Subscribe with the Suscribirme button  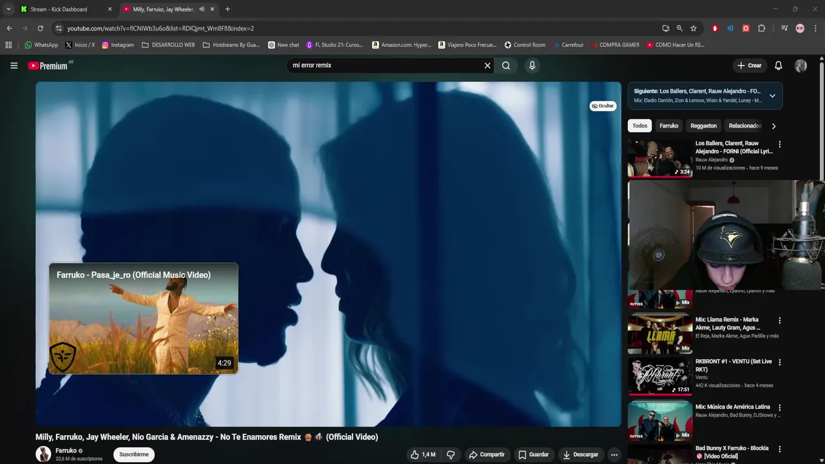[x=134, y=454]
